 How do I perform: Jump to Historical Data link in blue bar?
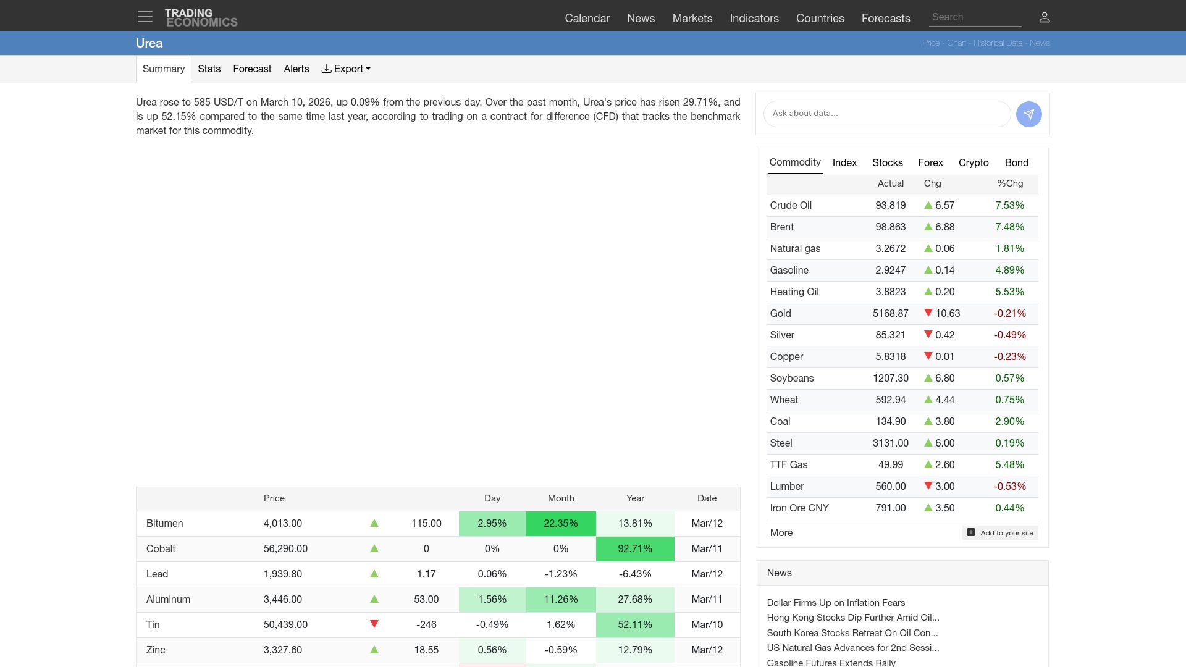coord(998,43)
